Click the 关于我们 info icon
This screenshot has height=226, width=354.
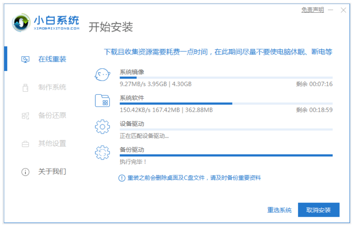click(x=25, y=172)
